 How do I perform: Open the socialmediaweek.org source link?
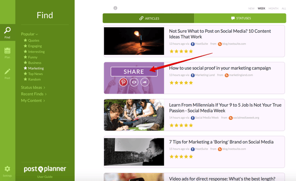246,118
